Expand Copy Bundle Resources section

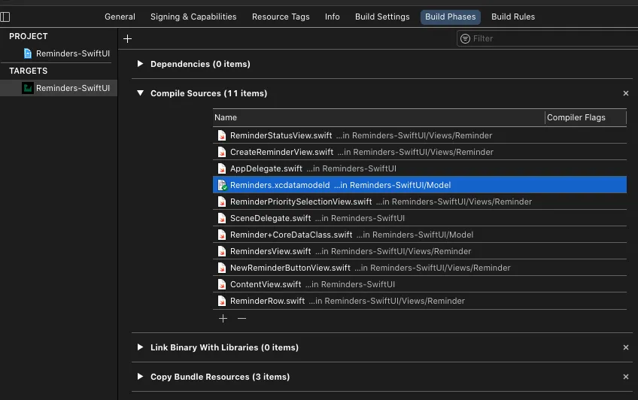point(140,377)
